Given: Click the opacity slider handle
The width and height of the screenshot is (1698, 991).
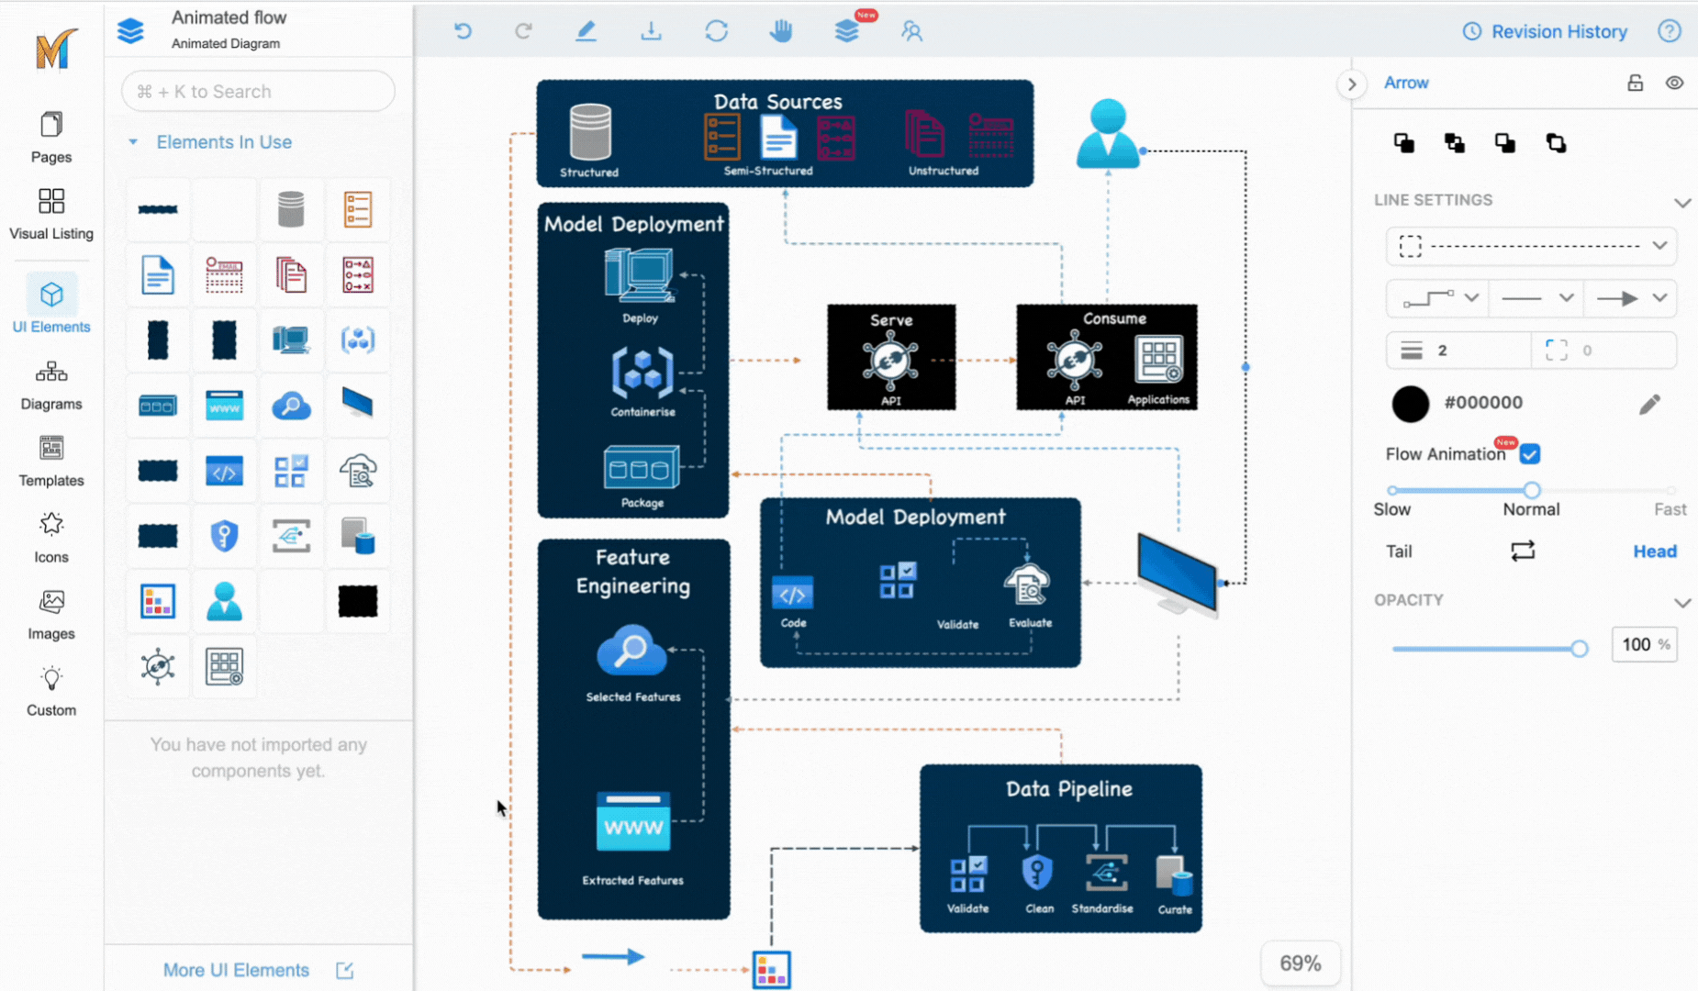Looking at the screenshot, I should click(x=1579, y=649).
